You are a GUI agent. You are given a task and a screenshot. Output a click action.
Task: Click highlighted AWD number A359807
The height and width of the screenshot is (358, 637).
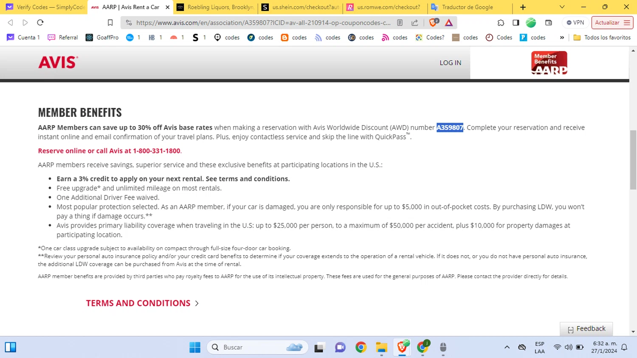click(450, 127)
